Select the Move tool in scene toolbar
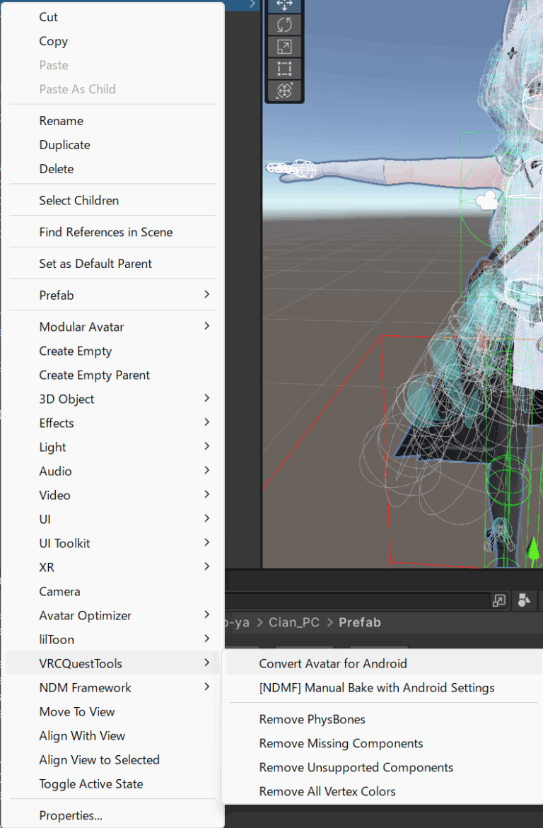The width and height of the screenshot is (543, 828). 284,5
